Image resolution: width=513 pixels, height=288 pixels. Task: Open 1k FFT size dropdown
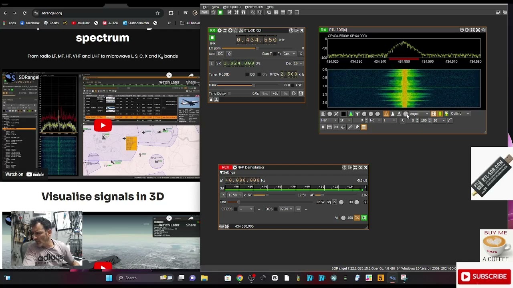[345, 120]
